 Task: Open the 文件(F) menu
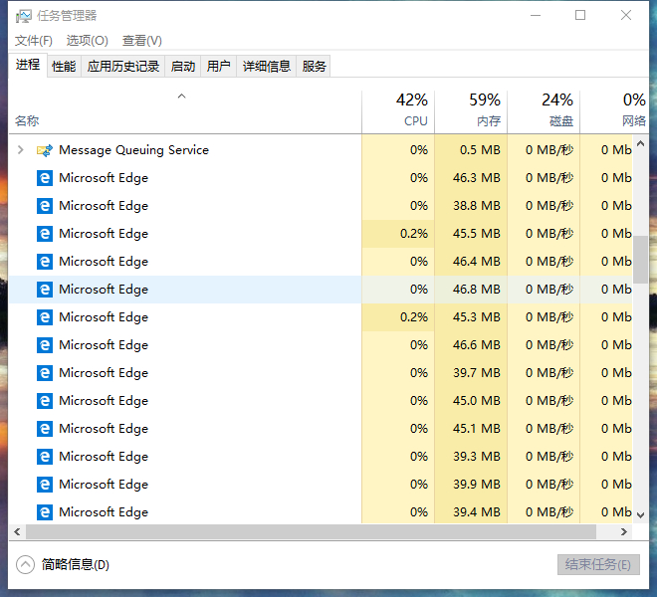point(34,41)
